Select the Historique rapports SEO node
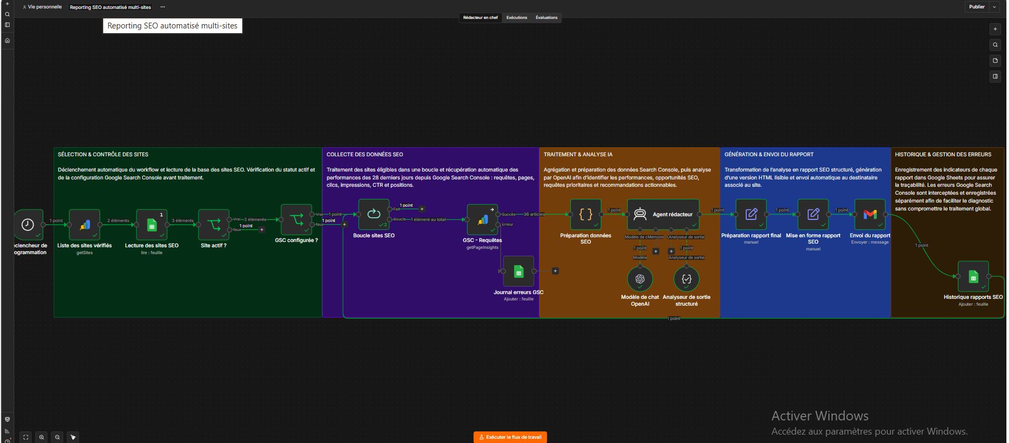Image resolution: width=1009 pixels, height=443 pixels. coord(973,276)
